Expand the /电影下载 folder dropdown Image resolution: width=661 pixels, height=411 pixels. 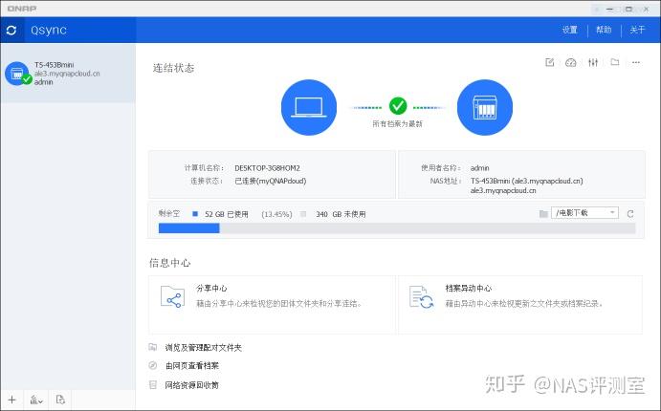tap(584, 213)
